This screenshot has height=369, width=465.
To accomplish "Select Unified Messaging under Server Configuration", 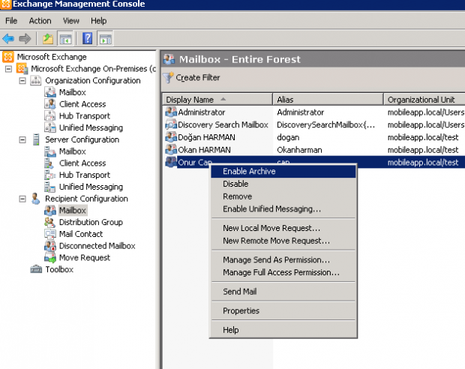I will (91, 187).
